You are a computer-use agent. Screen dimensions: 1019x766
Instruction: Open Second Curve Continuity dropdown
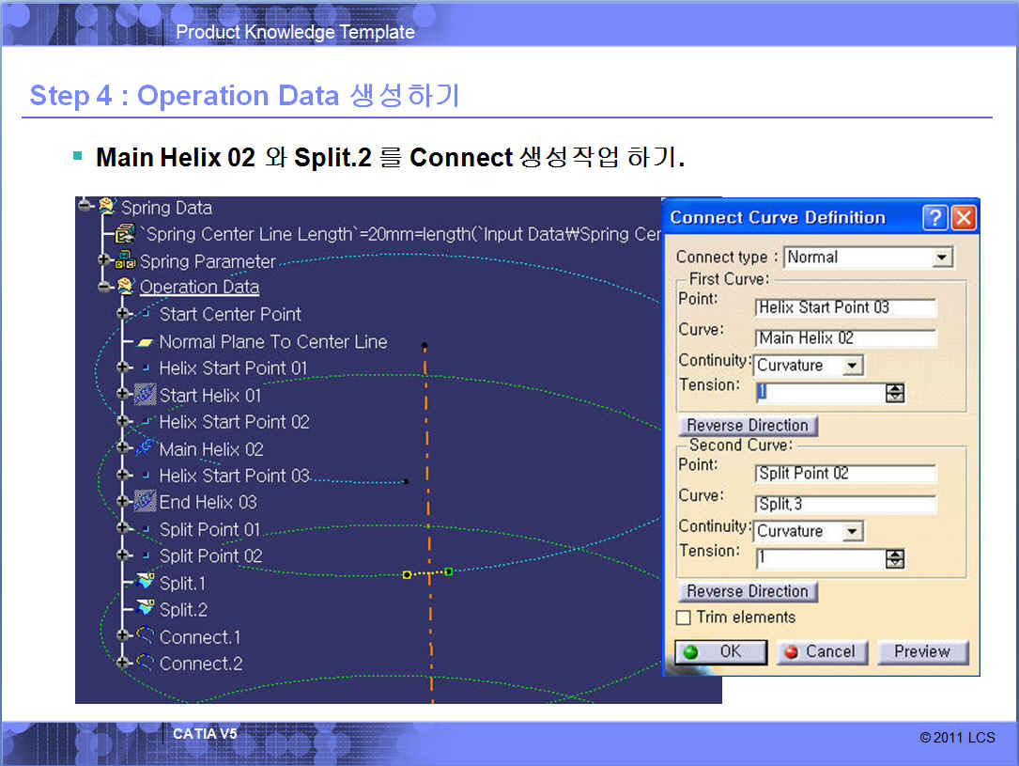(852, 532)
